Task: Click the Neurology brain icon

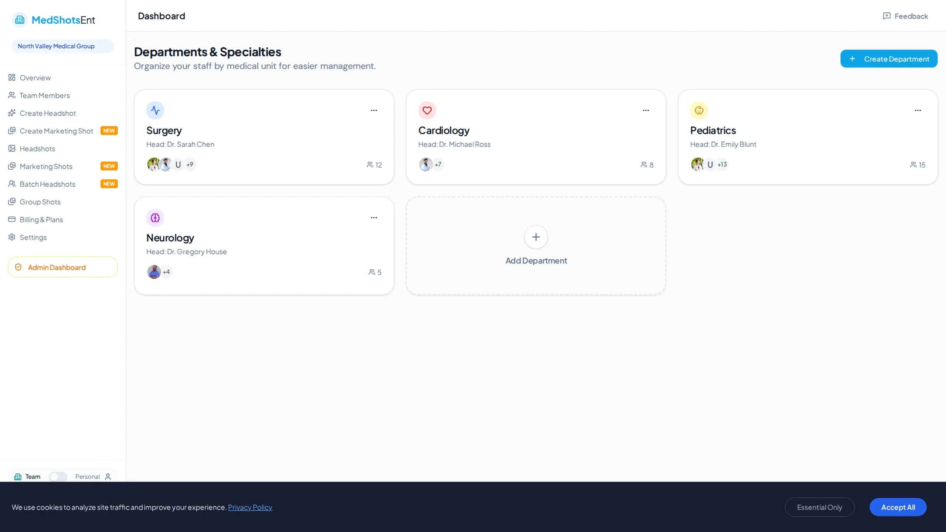Action: point(155,218)
